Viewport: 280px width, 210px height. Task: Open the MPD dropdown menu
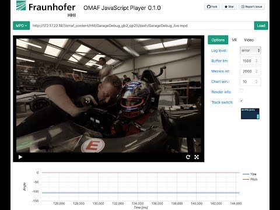click(x=22, y=26)
